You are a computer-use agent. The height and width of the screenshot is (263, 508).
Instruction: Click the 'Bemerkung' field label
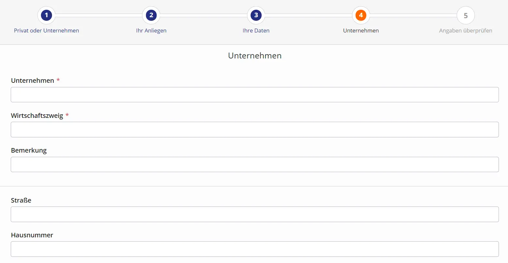(x=29, y=150)
